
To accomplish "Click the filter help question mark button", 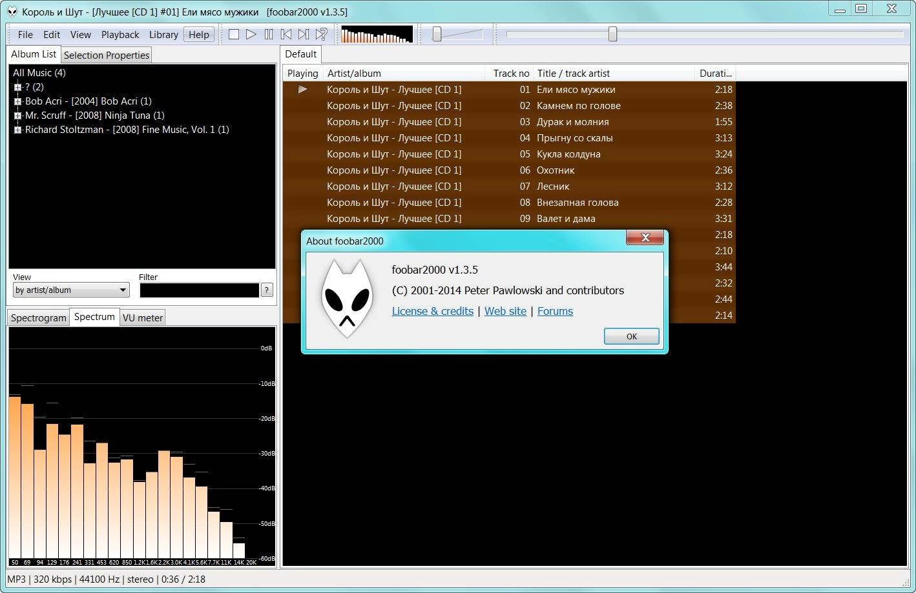I will [x=267, y=290].
